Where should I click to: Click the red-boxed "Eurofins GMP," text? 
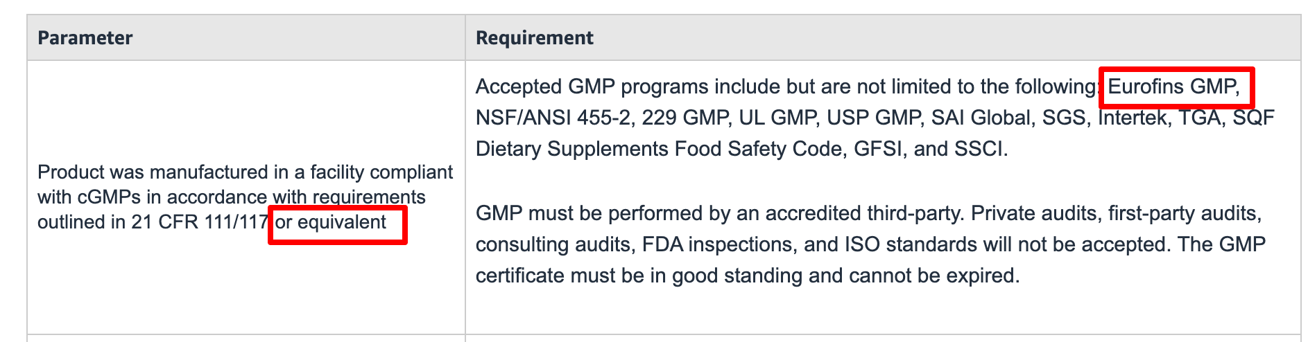click(1174, 87)
